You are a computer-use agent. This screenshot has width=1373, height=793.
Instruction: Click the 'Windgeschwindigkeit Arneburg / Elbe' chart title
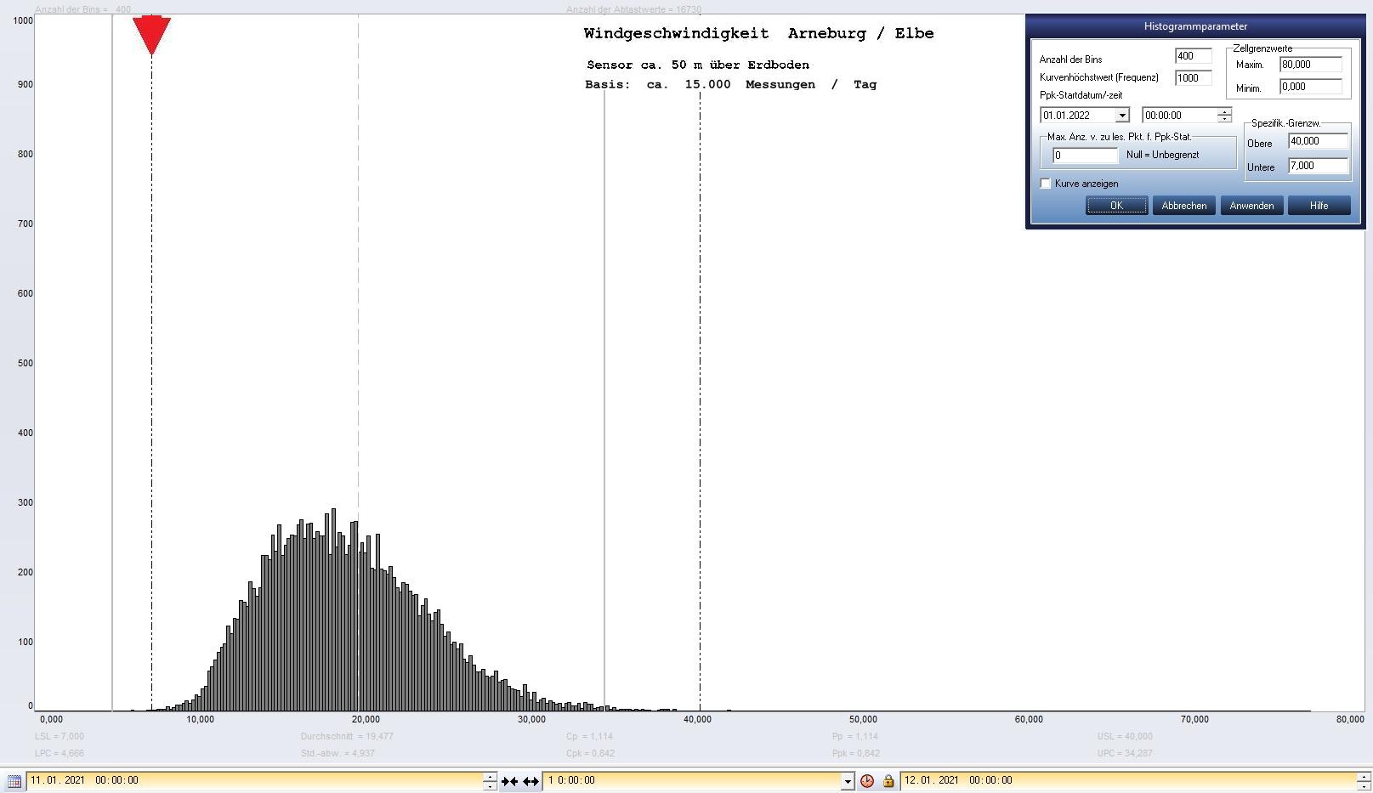(758, 34)
